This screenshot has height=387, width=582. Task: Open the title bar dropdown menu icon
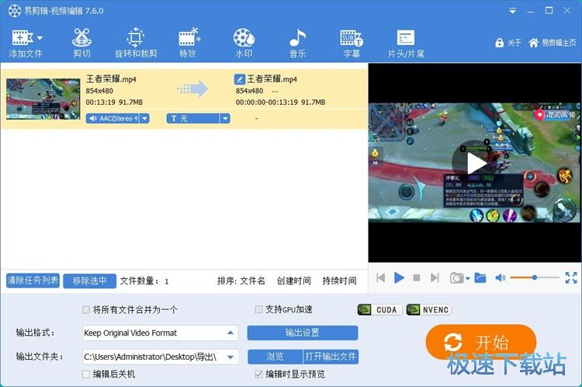pyautogui.click(x=513, y=11)
